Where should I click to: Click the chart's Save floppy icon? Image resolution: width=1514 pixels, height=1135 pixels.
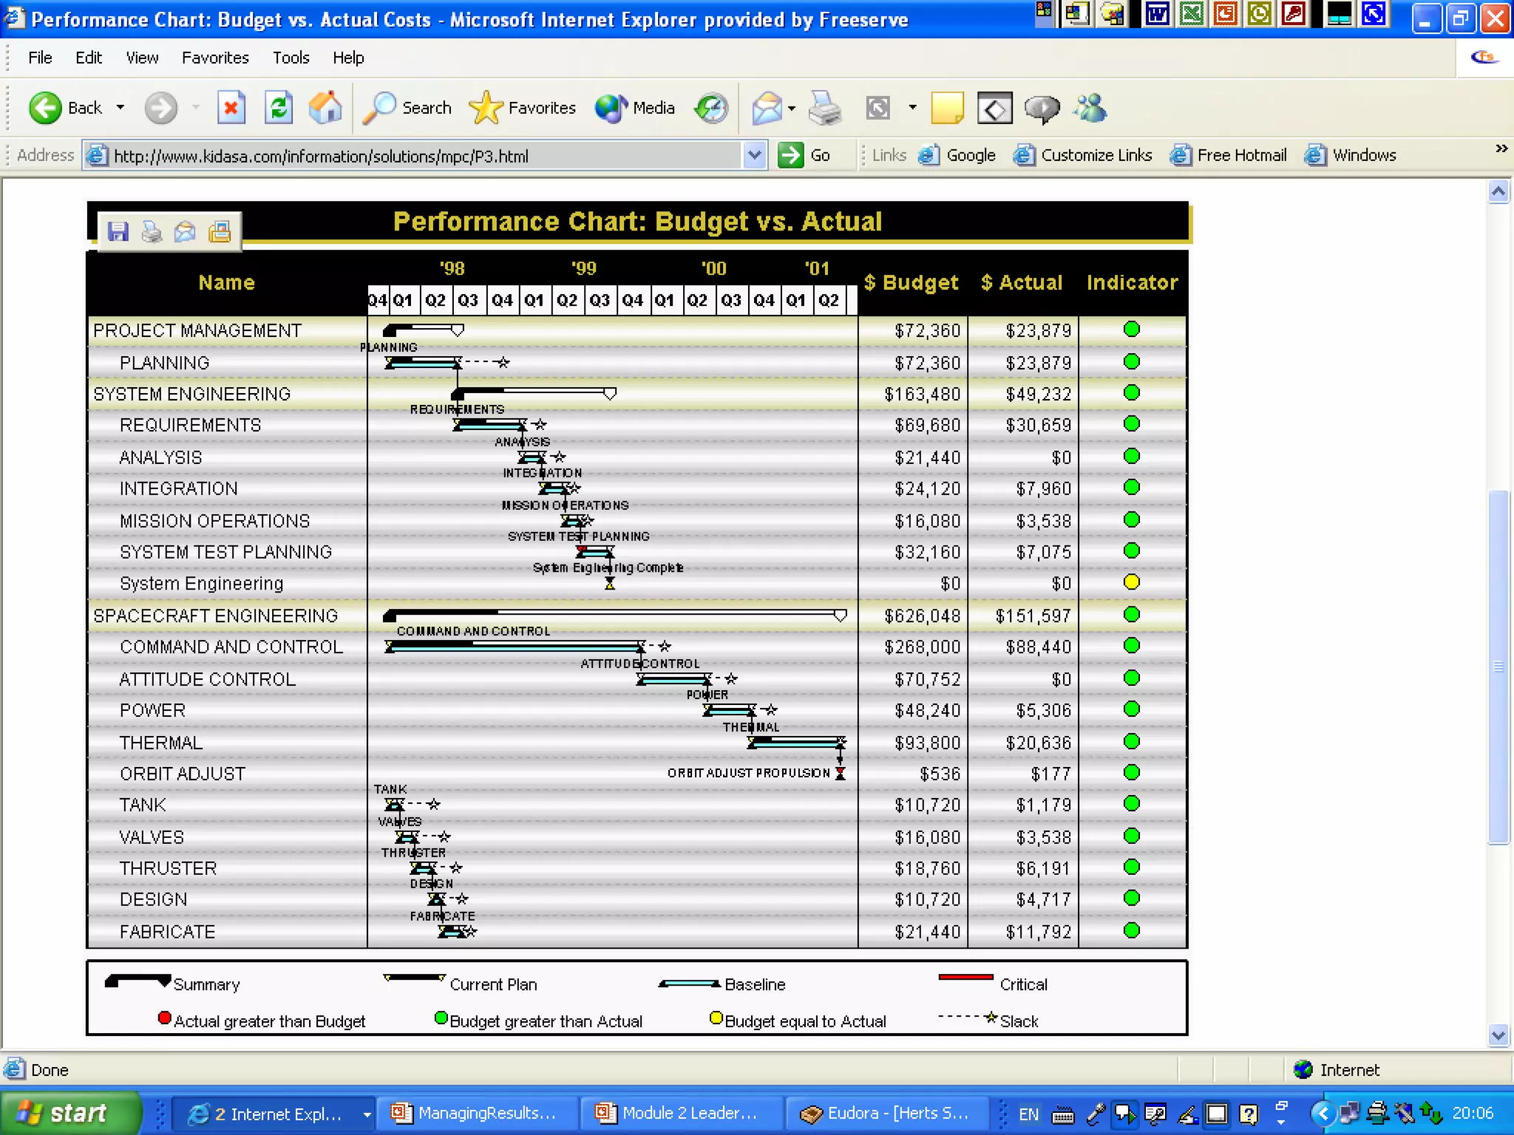[118, 232]
